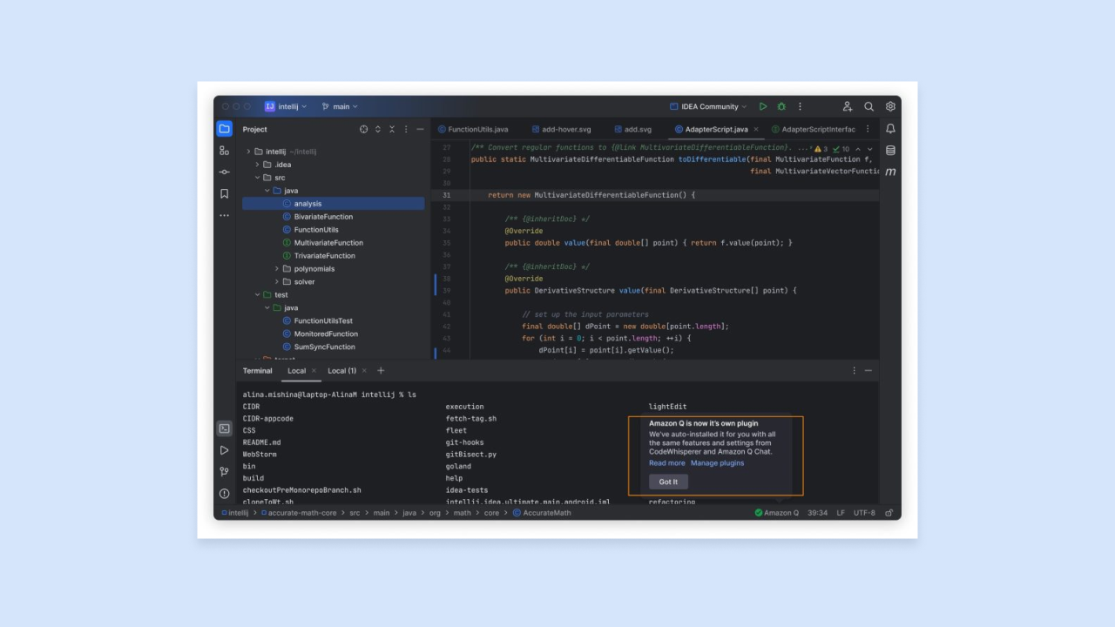Image resolution: width=1115 pixels, height=627 pixels.
Task: Open the Manage plugins link
Action: (718, 463)
